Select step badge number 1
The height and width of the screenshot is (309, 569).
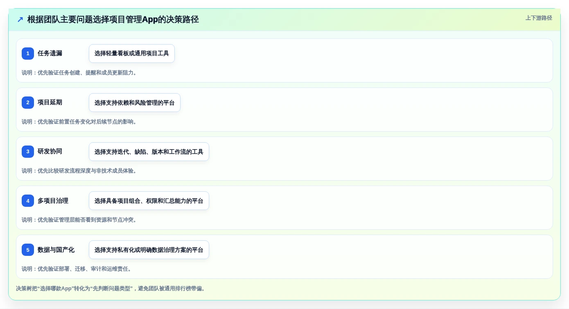pos(28,54)
